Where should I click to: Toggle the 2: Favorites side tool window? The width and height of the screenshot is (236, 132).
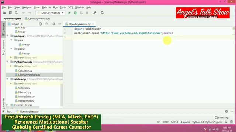[3, 103]
